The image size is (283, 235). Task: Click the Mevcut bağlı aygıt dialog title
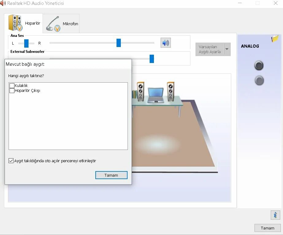[25, 64]
